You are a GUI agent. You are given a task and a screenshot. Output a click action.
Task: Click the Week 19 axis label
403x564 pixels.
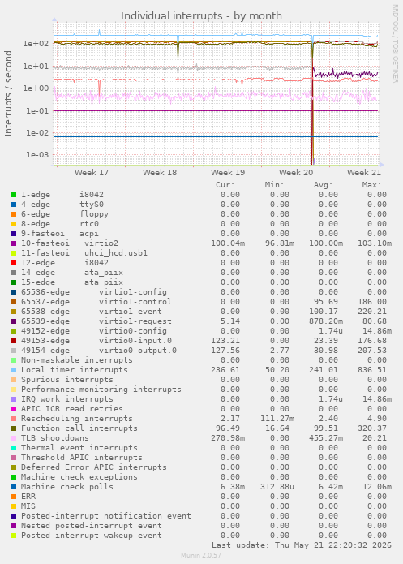pyautogui.click(x=228, y=172)
